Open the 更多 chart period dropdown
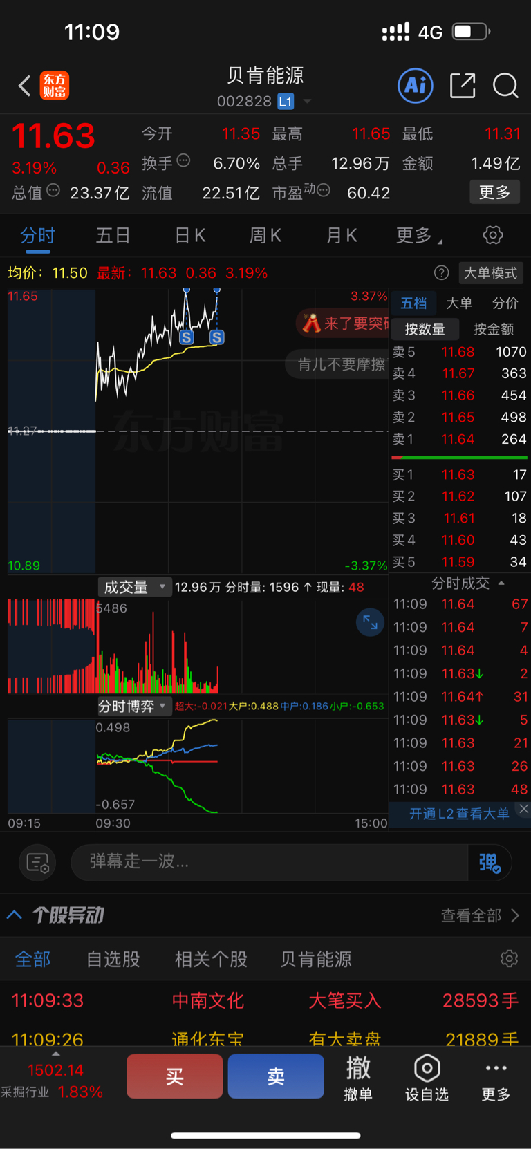Screen dimensions: 531x1149 (x=419, y=236)
